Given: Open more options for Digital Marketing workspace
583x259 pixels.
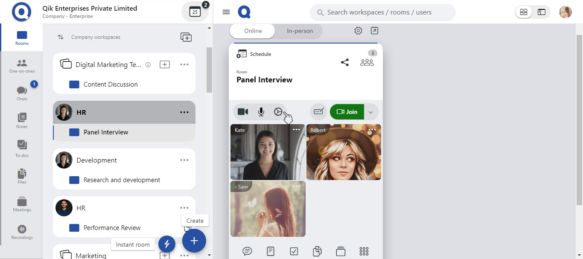Looking at the screenshot, I should 184,64.
